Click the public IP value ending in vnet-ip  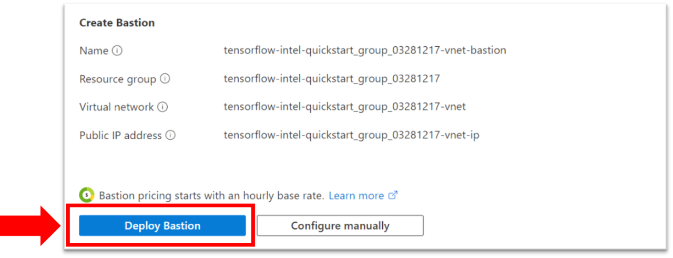352,136
